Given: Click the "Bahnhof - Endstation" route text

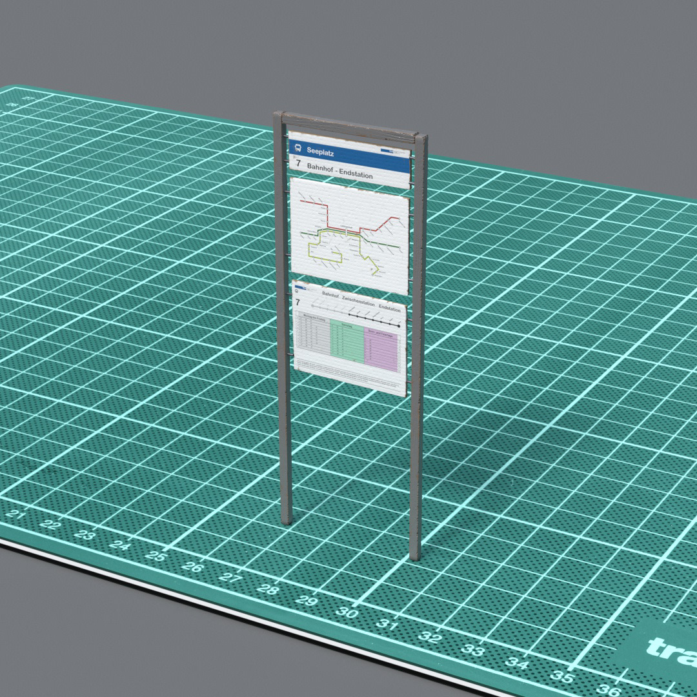Looking at the screenshot, I should (339, 170).
